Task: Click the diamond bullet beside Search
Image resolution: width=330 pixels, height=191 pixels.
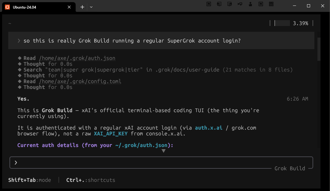Action: (x=20, y=70)
